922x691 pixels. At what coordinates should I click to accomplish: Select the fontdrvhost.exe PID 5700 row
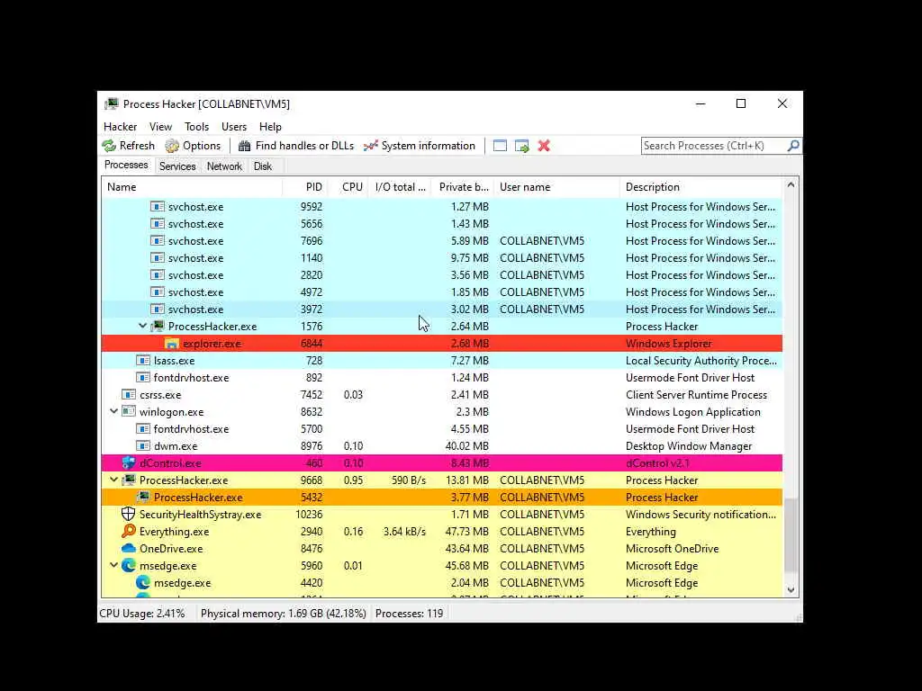(441, 429)
